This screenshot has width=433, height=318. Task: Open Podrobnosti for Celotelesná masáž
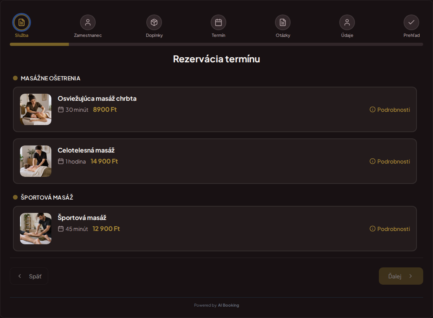(390, 162)
